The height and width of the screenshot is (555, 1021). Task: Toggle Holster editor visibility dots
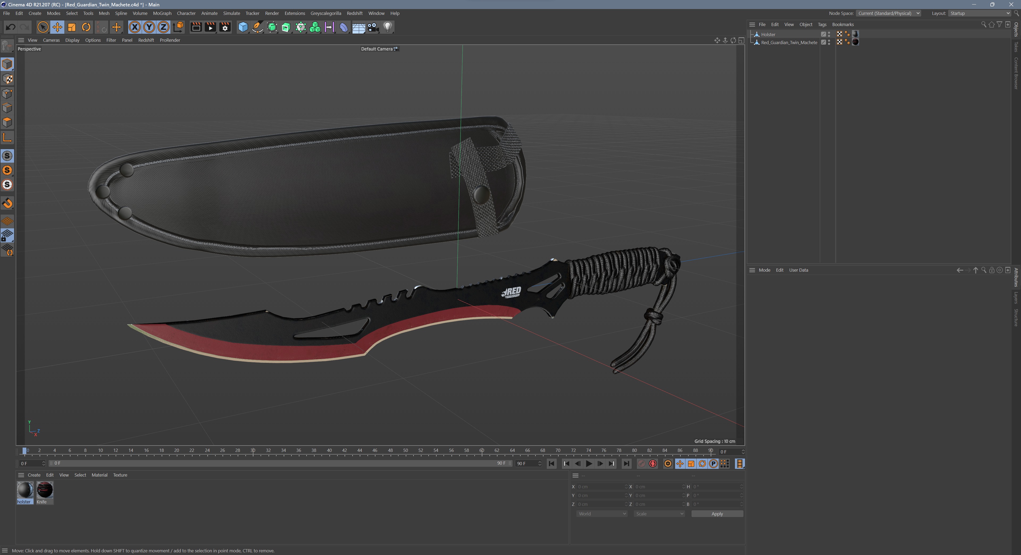(829, 35)
